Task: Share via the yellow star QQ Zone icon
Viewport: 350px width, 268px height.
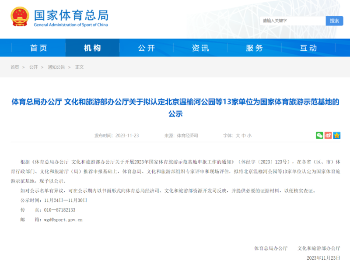Action: point(336,136)
